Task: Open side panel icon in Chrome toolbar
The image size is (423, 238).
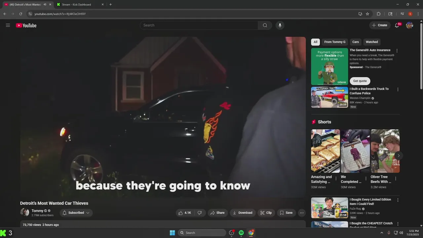Action: pyautogui.click(x=390, y=14)
